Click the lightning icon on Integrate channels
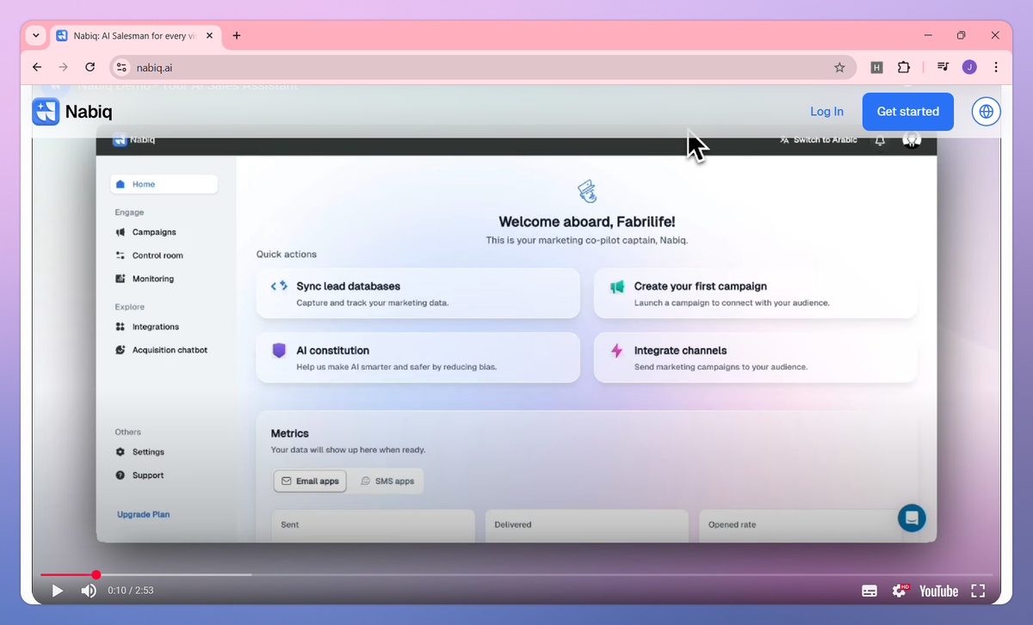The width and height of the screenshot is (1033, 625). pos(616,350)
